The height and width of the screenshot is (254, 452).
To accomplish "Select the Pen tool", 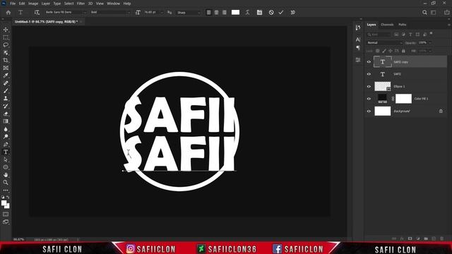I will coord(6,144).
